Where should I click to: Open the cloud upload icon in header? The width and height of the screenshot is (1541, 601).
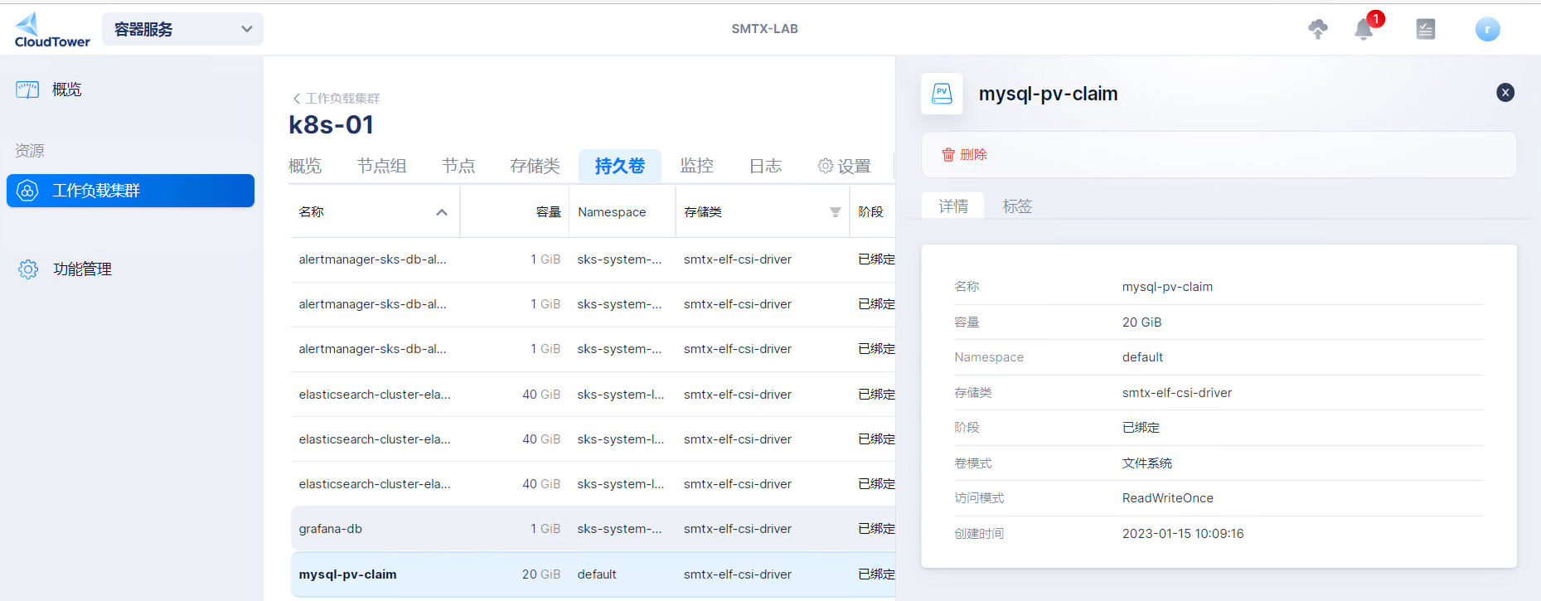(1317, 29)
